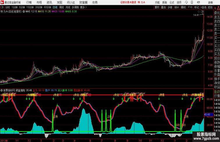Screen dimensions: 220x142
Task: Click the 主力 main force value
Action: (x=39, y=90)
